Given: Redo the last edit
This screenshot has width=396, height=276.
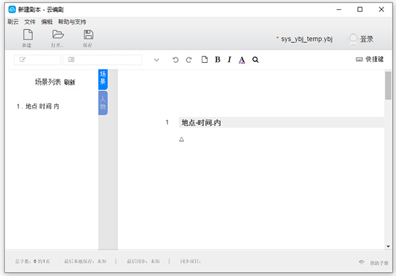Looking at the screenshot, I should (189, 60).
